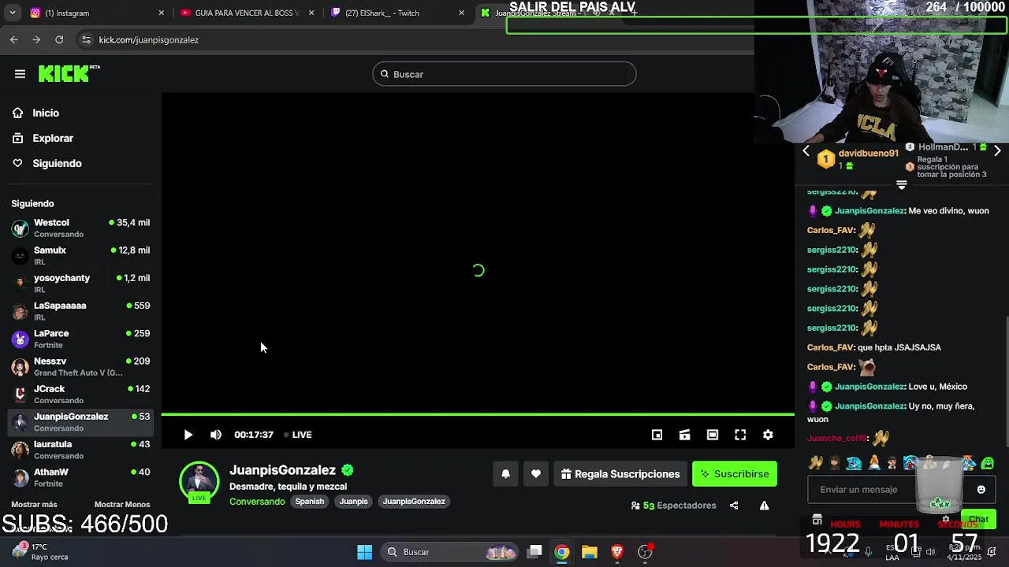This screenshot has width=1009, height=567.
Task: Go back in the browser
Action: (x=14, y=39)
